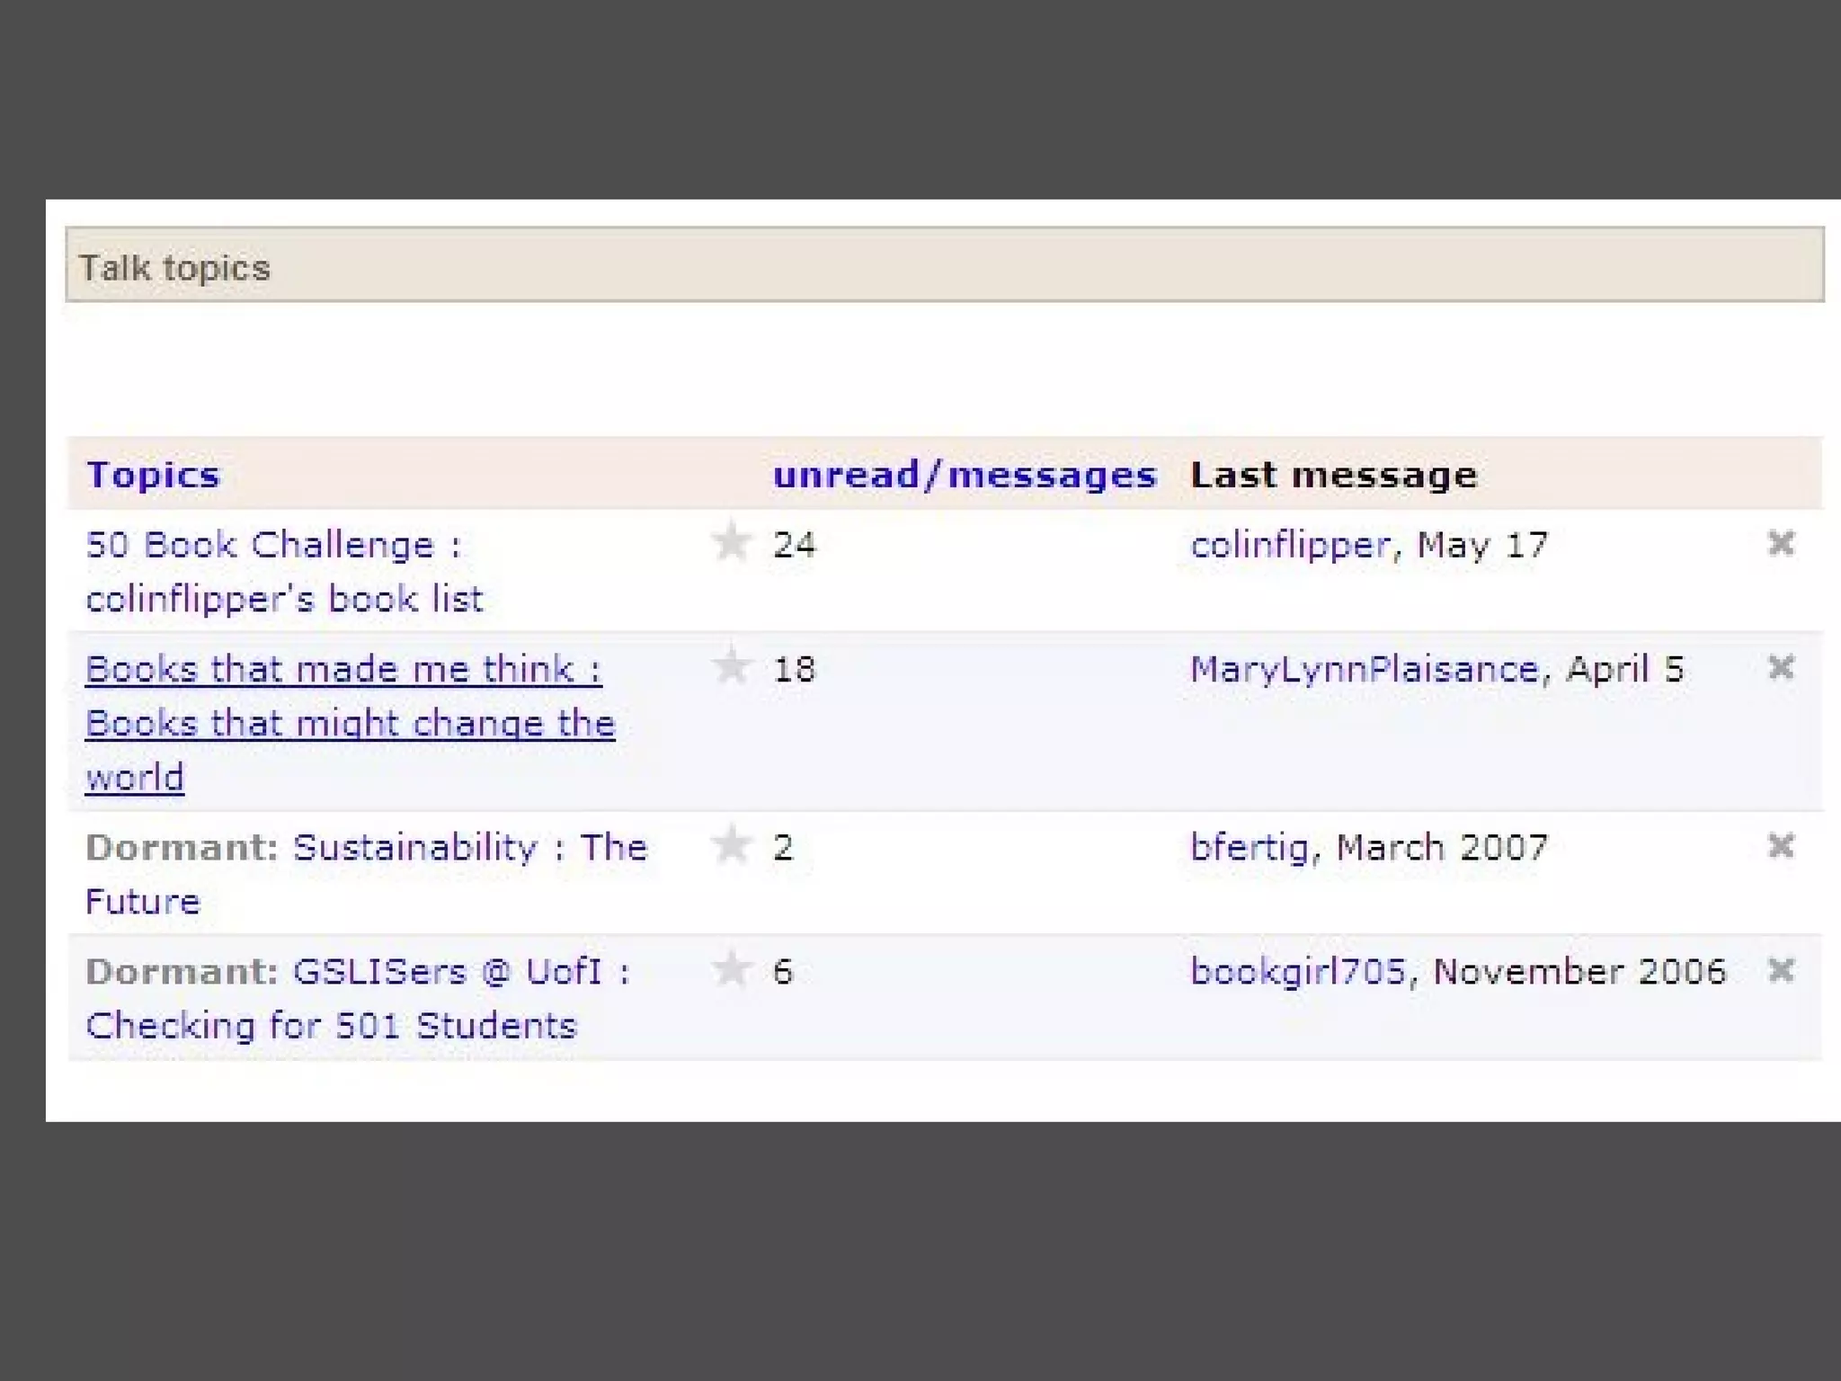
Task: Star the GSLISers @ UofI topic
Action: tap(731, 969)
